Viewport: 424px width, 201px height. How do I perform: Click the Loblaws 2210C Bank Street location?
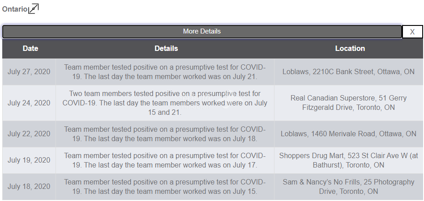click(348, 72)
